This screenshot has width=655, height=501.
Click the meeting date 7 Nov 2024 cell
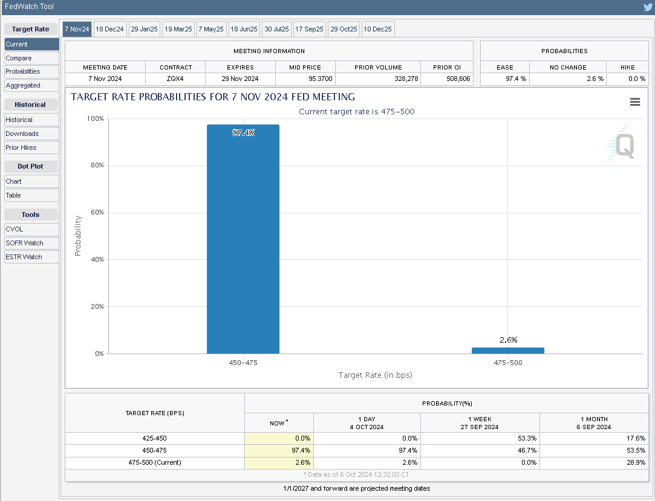point(105,79)
